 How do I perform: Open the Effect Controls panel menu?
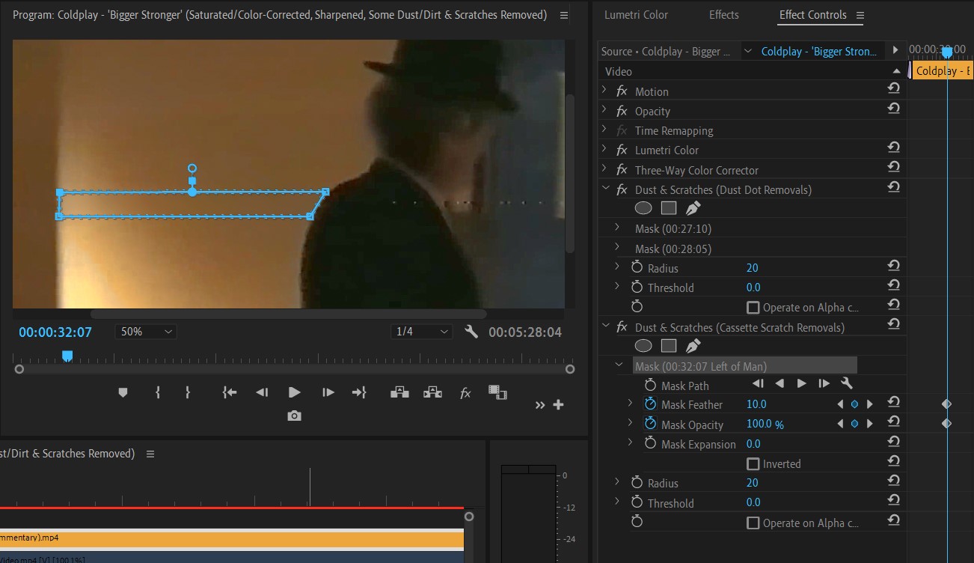click(860, 15)
